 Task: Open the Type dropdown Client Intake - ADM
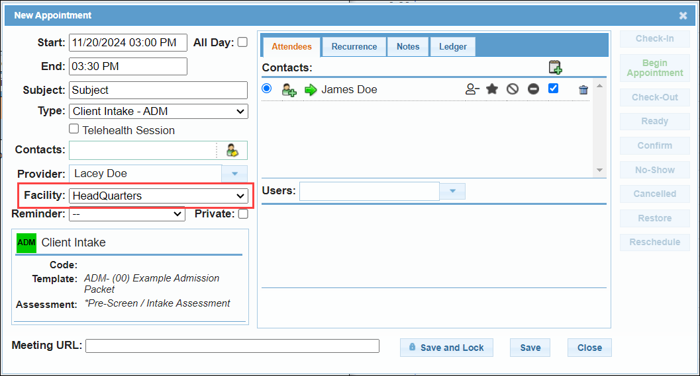(158, 112)
